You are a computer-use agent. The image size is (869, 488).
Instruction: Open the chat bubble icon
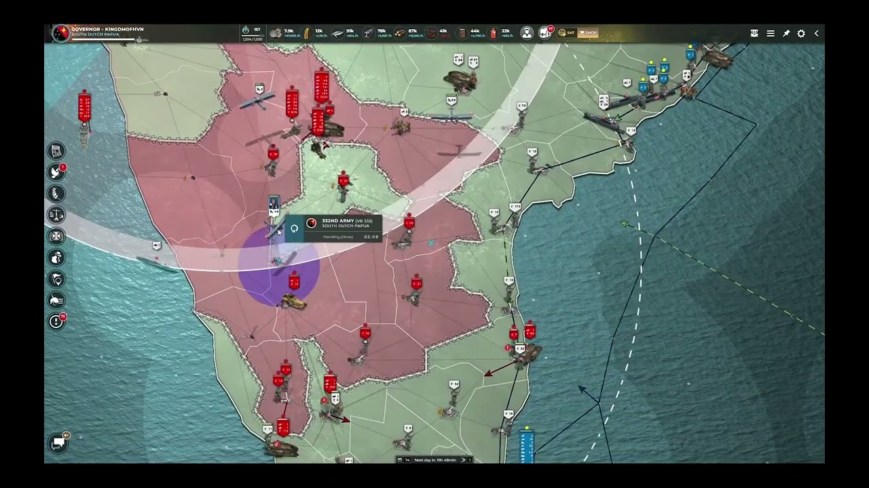(58, 443)
